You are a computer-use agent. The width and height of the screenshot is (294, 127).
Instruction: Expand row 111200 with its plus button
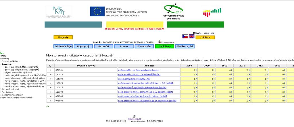click(51, 79)
